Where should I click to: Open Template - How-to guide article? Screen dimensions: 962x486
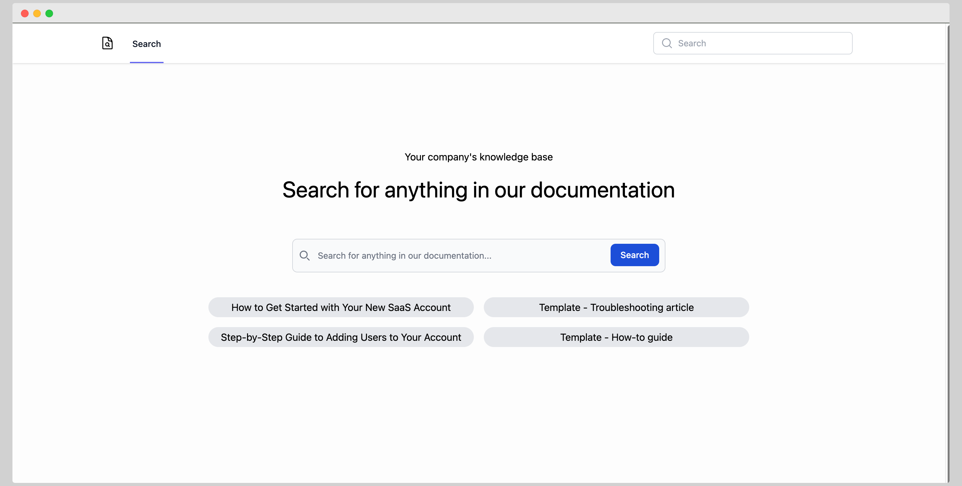(x=616, y=337)
